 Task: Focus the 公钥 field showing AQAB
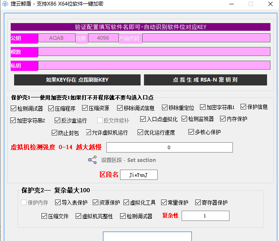point(57,38)
